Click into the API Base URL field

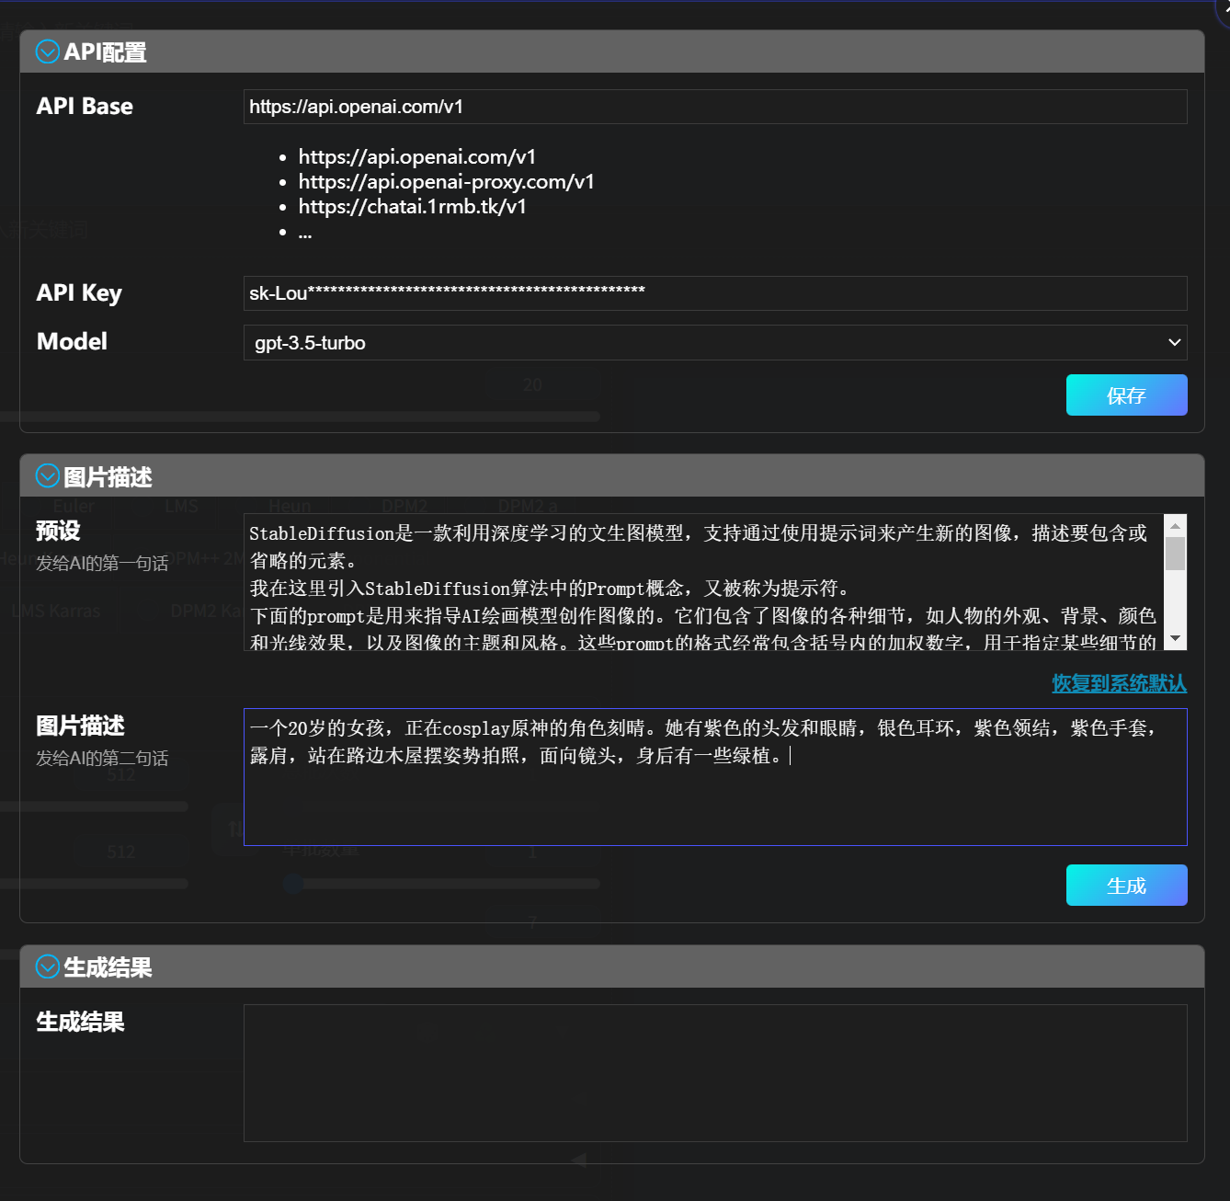point(714,107)
